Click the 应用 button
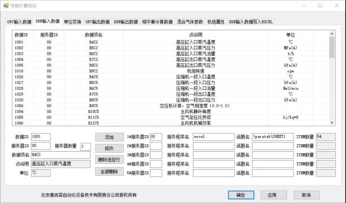The height and width of the screenshot is (203, 346). point(274,195)
